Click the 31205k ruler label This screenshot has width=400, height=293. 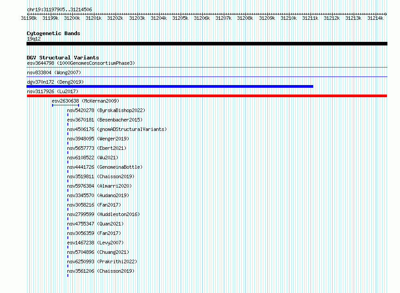pyautogui.click(x=180, y=18)
